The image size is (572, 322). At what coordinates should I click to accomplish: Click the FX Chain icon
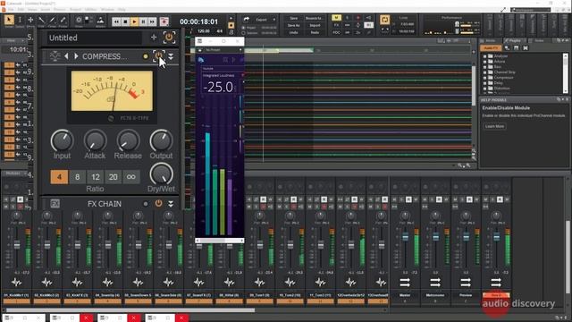pyautogui.click(x=55, y=204)
